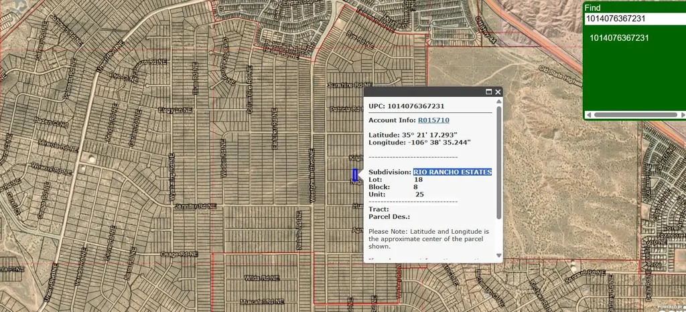Select search result 1014076367231 in Find panel

point(619,38)
